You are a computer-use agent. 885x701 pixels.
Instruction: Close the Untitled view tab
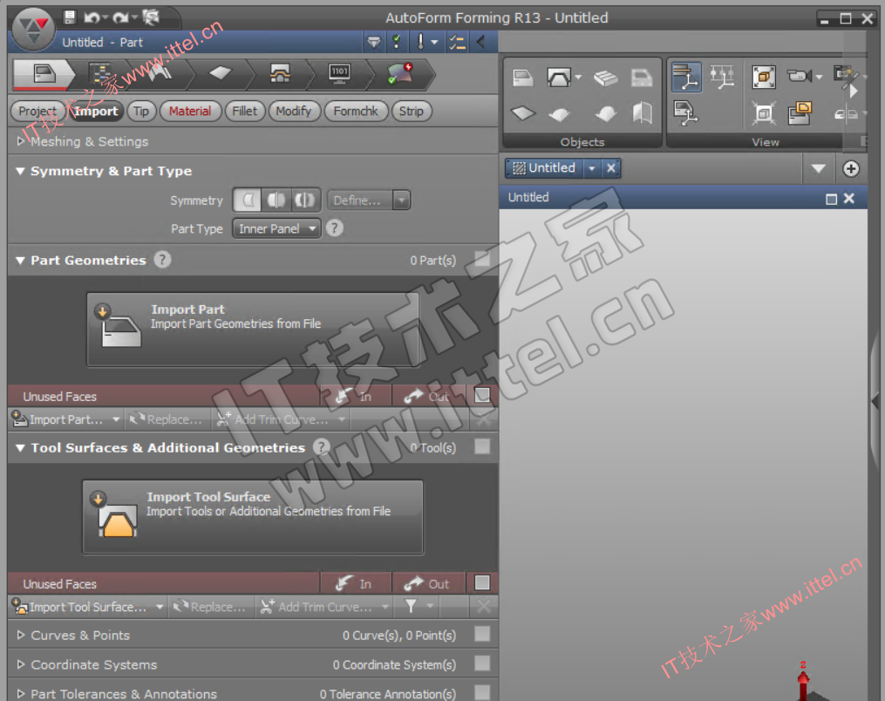click(x=611, y=168)
